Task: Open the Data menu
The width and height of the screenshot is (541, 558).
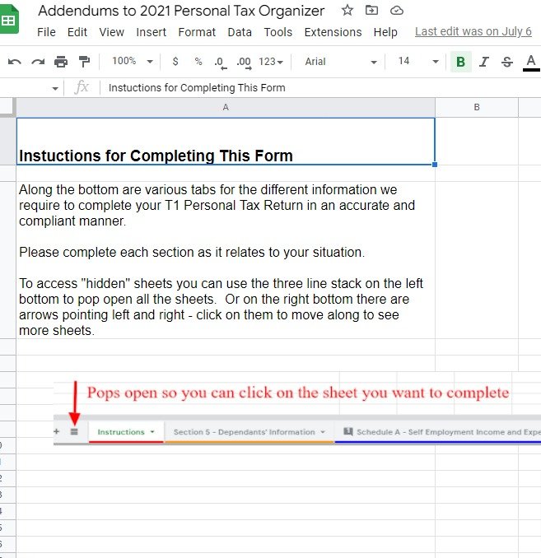Action: (240, 32)
